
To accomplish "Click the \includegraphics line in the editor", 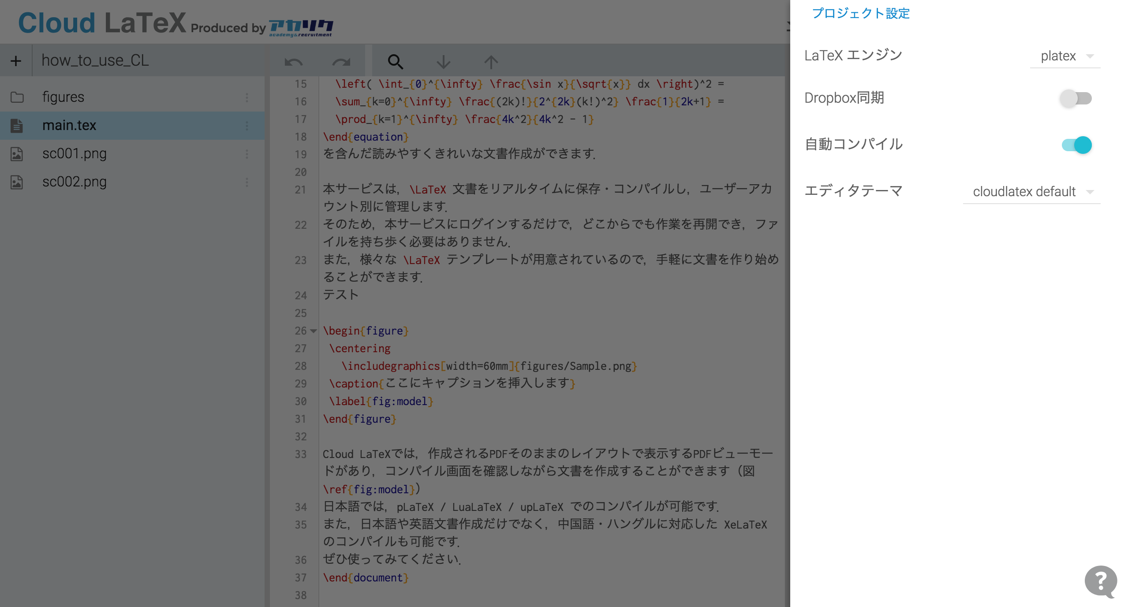I will coord(489,366).
